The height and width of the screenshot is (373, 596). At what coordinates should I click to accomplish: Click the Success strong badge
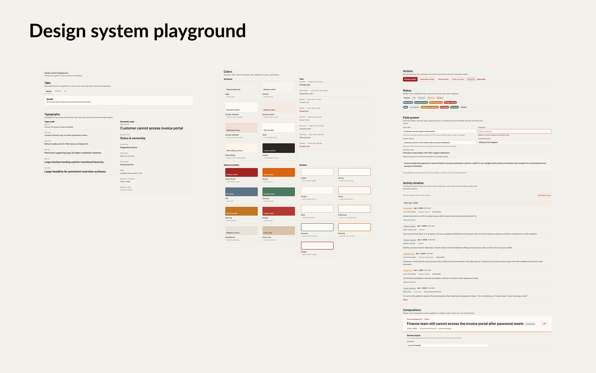point(421,102)
